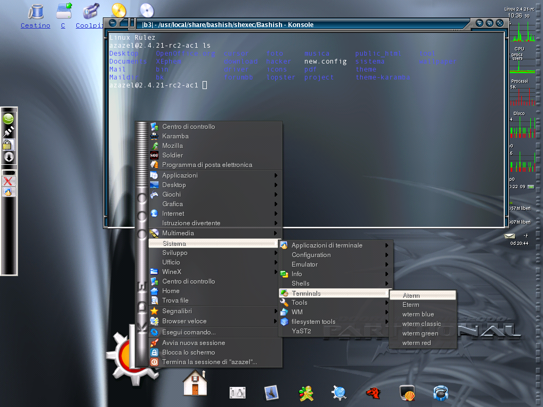Select wterm classic terminal
The width and height of the screenshot is (543, 407).
point(423,324)
